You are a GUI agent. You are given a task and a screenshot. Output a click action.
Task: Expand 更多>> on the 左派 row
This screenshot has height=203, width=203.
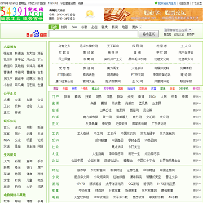coord(197,111)
